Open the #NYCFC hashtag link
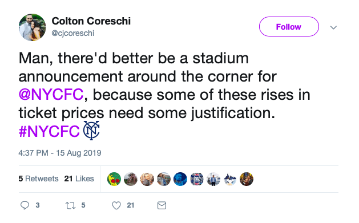 coord(49,131)
